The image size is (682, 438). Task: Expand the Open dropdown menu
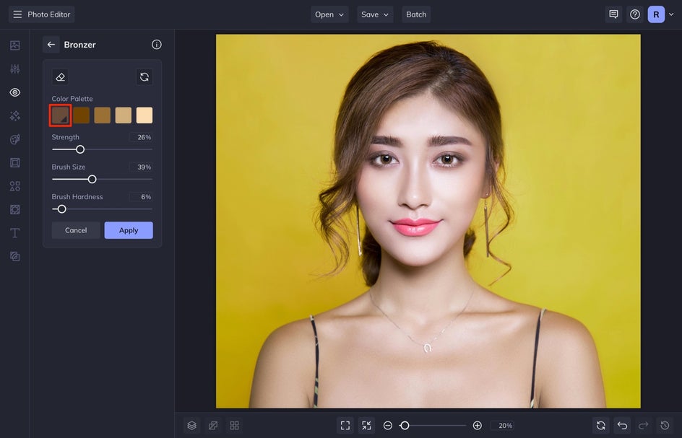(x=330, y=14)
